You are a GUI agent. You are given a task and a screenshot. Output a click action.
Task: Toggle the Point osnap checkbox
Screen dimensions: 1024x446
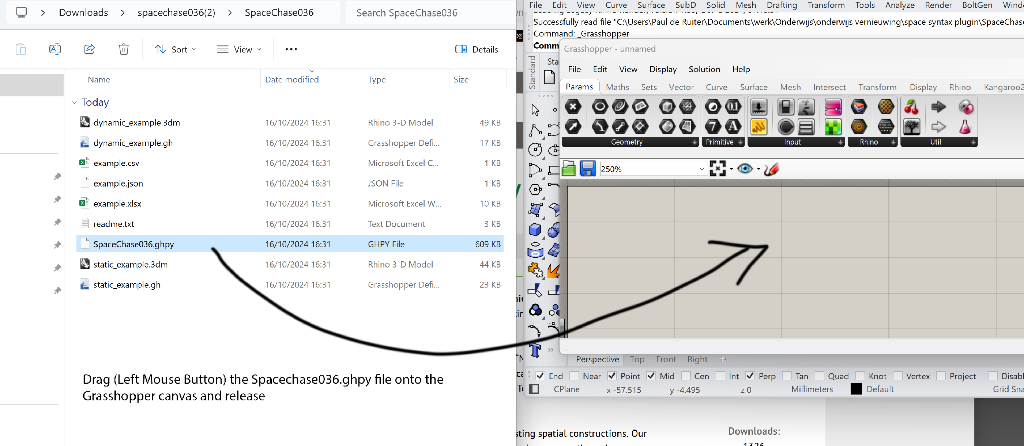point(612,376)
